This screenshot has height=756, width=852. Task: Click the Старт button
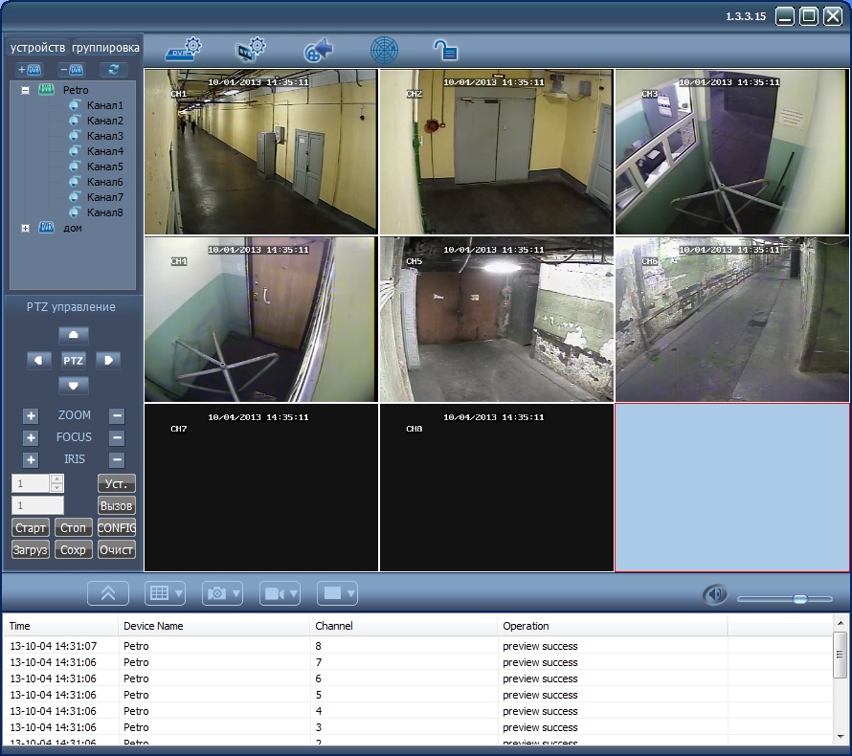coord(31,527)
